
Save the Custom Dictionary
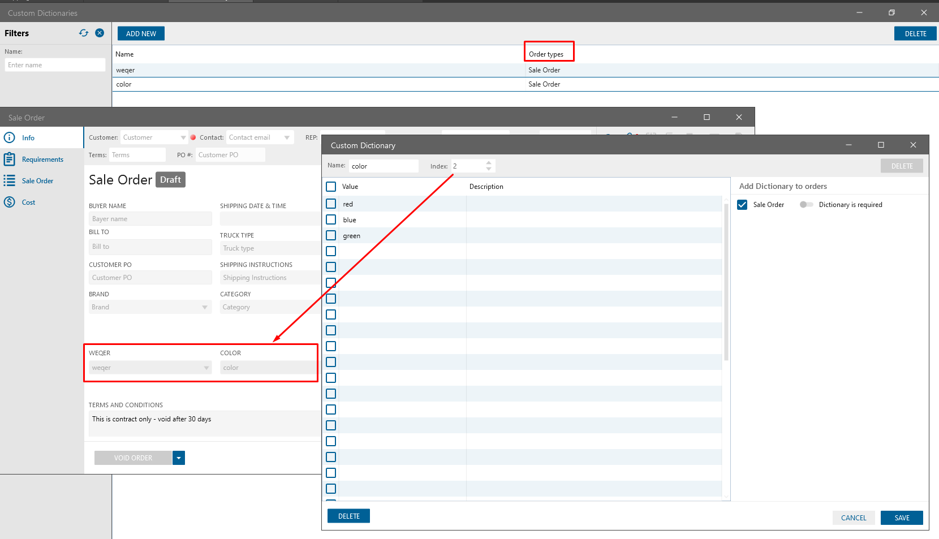click(902, 518)
